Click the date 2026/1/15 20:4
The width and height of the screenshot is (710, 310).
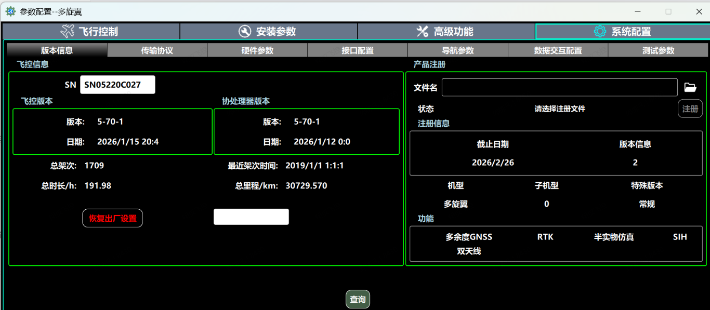tap(128, 141)
